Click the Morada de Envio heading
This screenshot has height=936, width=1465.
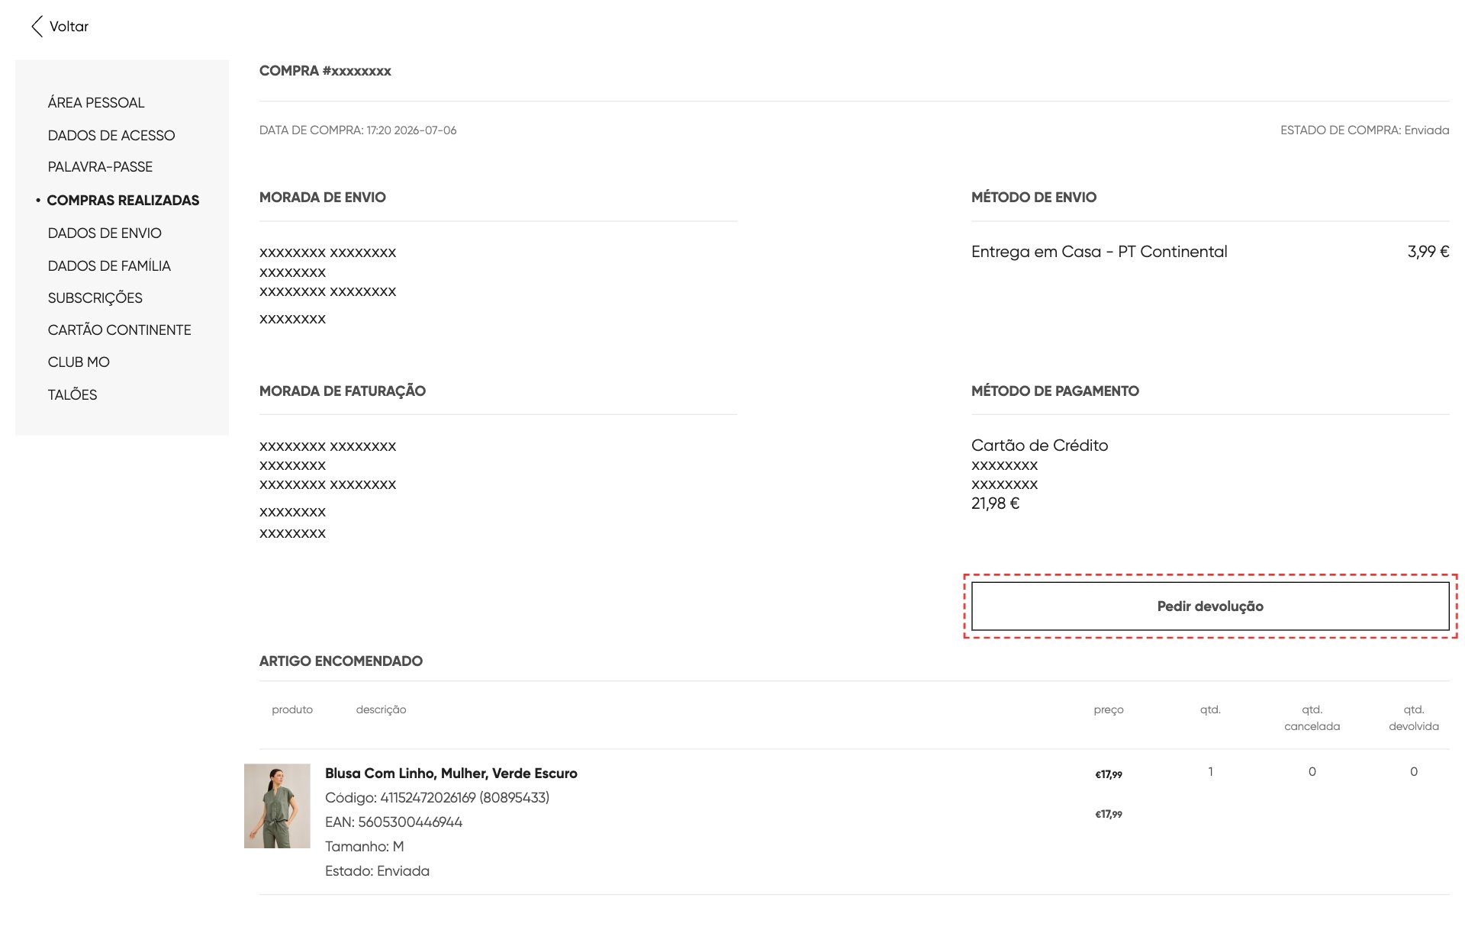coord(323,198)
